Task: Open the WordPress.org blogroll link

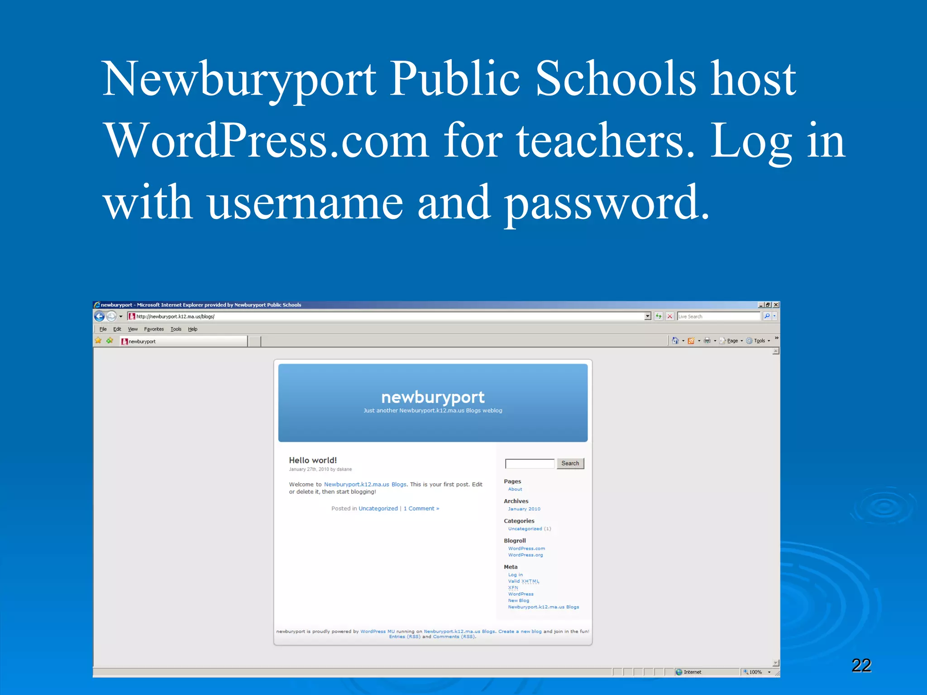Action: click(526, 555)
